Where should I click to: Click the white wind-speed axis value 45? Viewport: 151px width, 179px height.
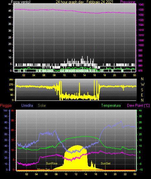click(x=10, y=11)
